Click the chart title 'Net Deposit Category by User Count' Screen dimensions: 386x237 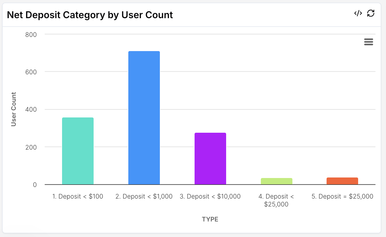coord(90,15)
